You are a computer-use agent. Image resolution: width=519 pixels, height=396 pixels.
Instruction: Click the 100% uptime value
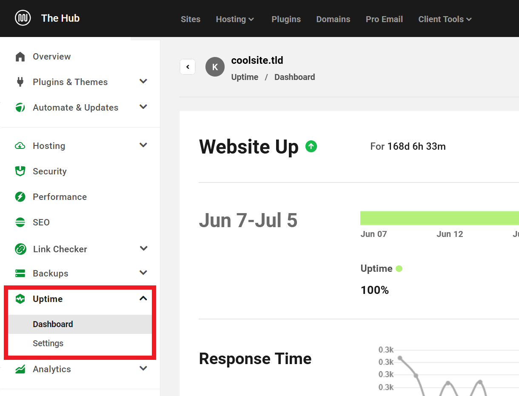[x=375, y=290]
